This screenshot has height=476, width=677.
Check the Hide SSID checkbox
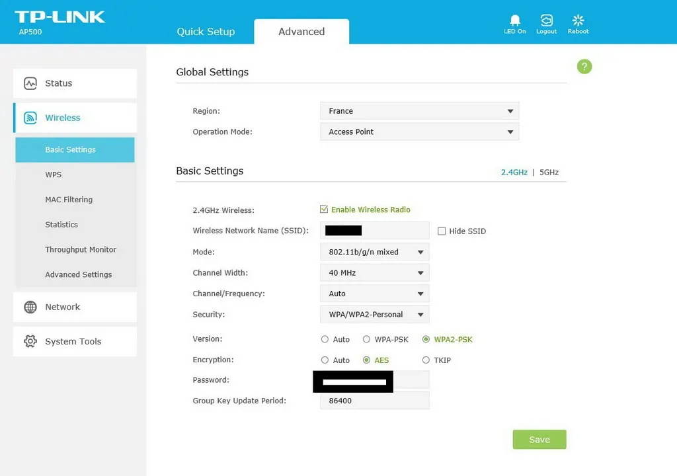pos(442,231)
